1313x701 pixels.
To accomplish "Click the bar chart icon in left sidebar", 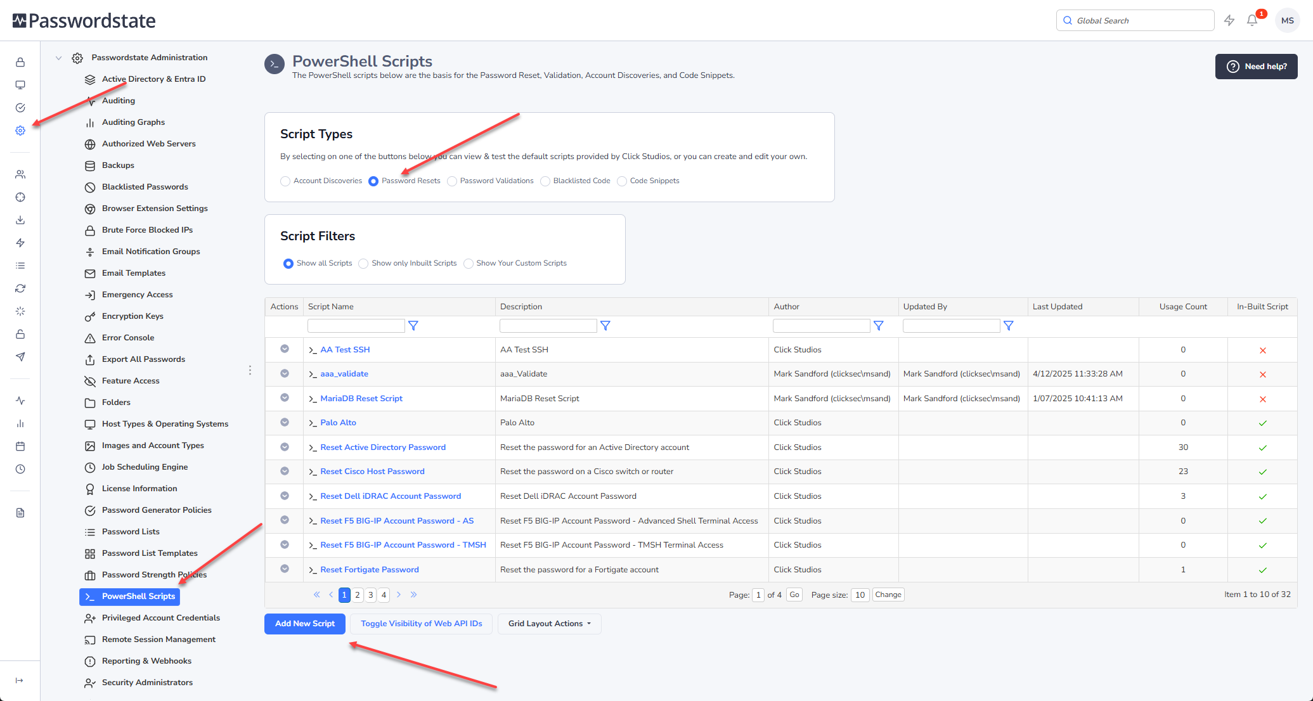I will [x=20, y=423].
